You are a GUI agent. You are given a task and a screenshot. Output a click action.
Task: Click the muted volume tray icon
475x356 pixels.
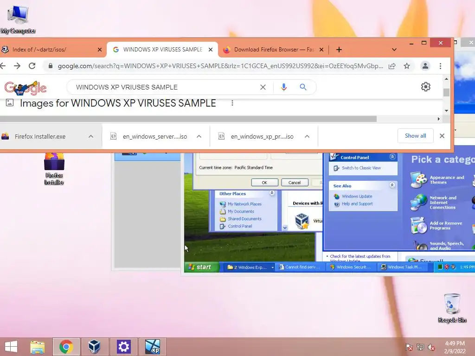pyautogui.click(x=431, y=347)
